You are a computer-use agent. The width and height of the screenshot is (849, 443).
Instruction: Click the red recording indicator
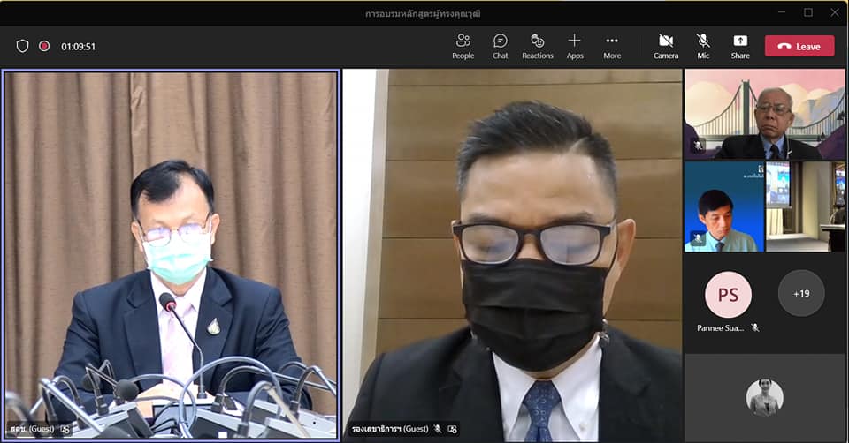tap(44, 46)
